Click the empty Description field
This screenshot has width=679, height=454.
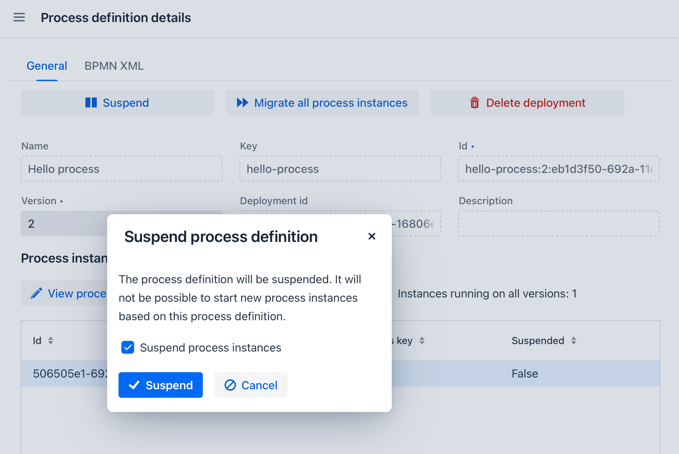tap(559, 223)
